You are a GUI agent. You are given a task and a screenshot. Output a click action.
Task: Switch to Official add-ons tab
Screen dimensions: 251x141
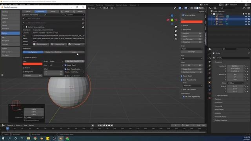[x=28, y=11]
